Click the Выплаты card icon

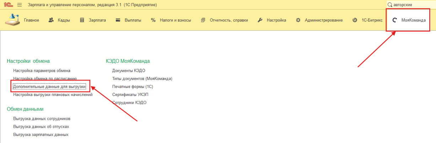point(118,20)
